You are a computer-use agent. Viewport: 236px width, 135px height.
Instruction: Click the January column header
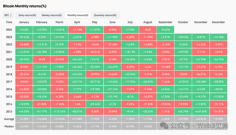click(24, 22)
